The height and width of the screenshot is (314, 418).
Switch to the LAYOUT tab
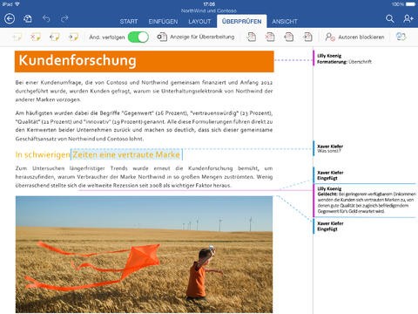[199, 22]
